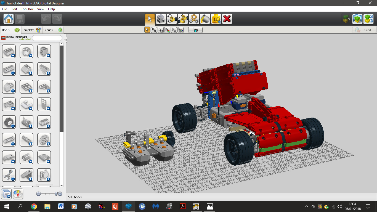Expand the slope bricks category
The width and height of the screenshot is (377, 212).
[x=26, y=69]
